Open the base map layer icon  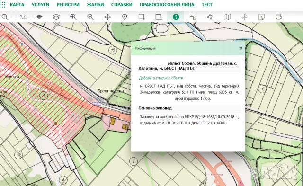pos(39,17)
